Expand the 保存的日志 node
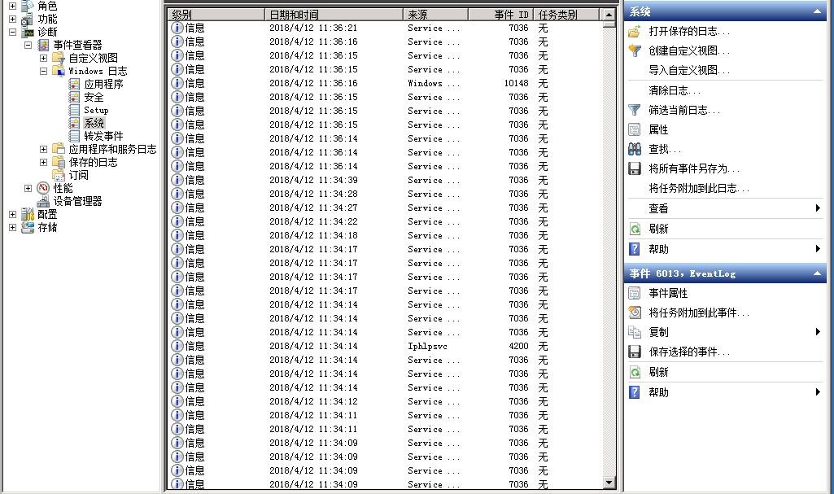The image size is (834, 494). pyautogui.click(x=44, y=162)
